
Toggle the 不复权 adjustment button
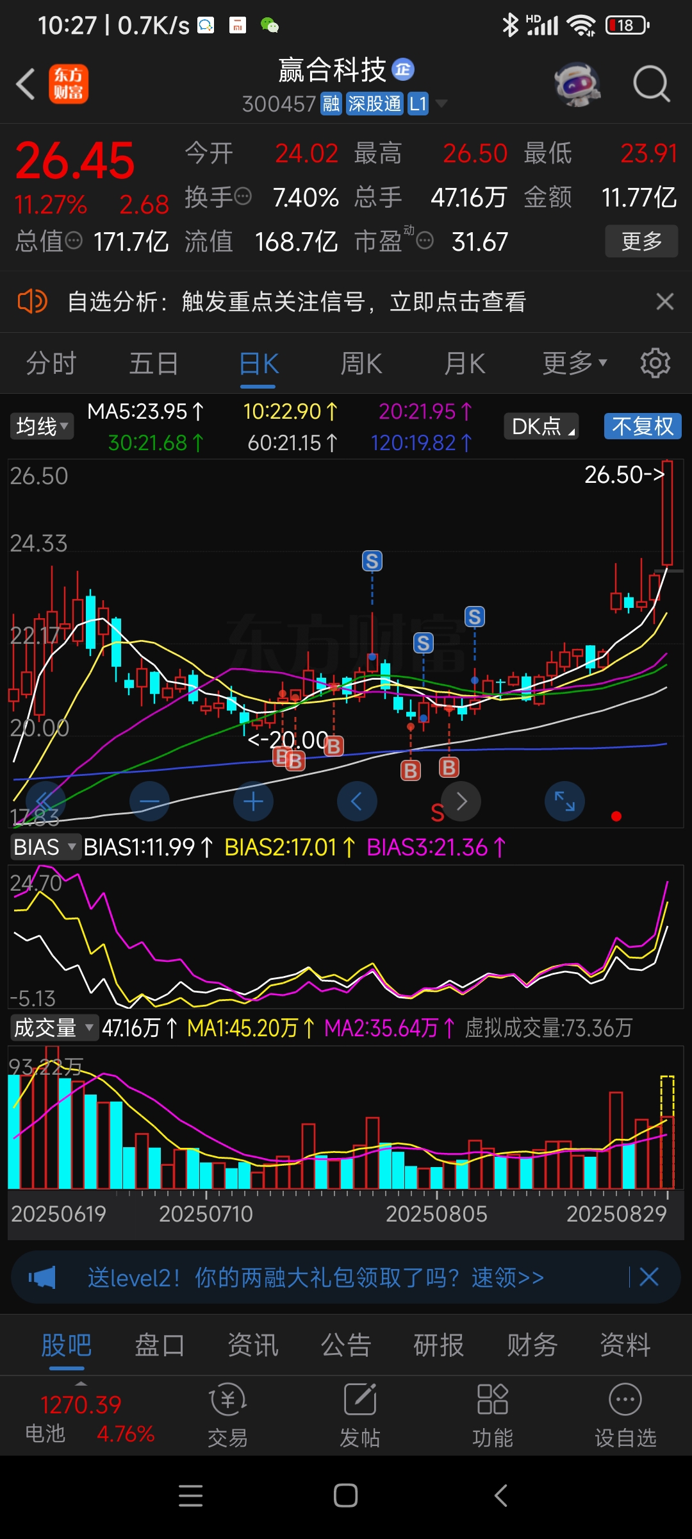point(643,426)
